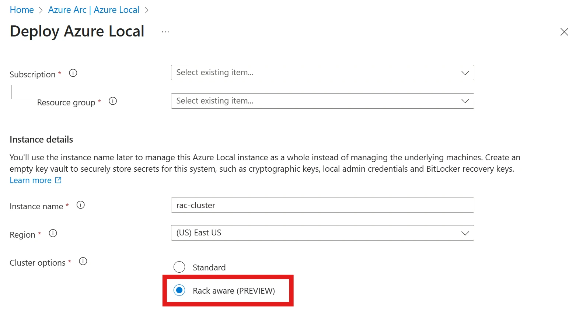This screenshot has height=315, width=576.
Task: Click the info icon beside Region
Action: [53, 233]
